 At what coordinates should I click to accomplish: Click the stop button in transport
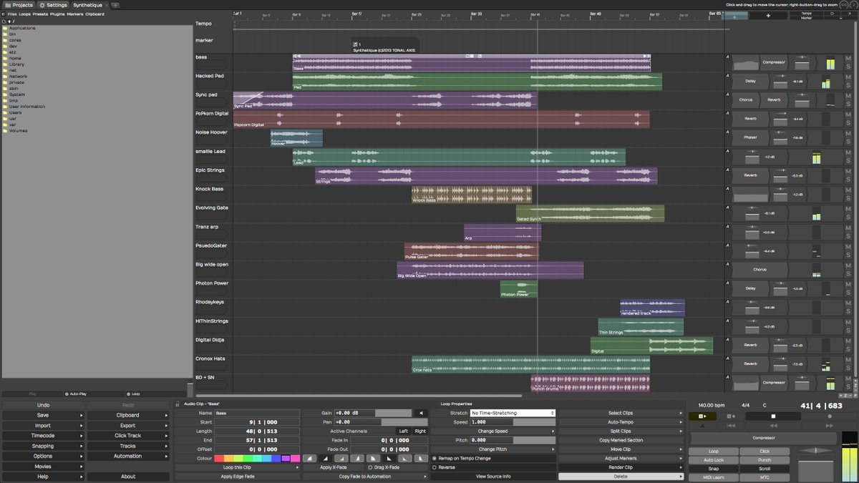[x=773, y=416]
